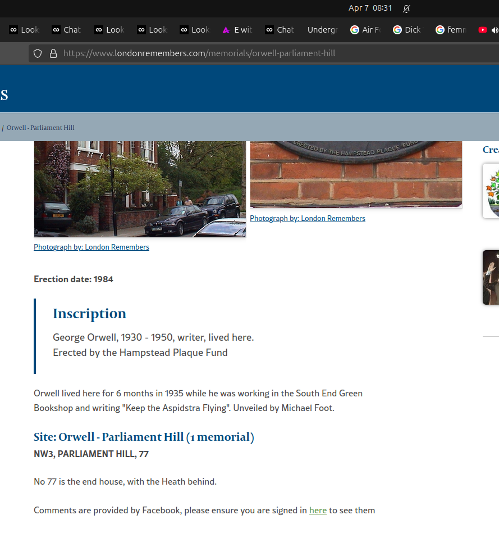Click 'No 77 is the end house' text
This screenshot has width=499, height=533.
click(x=125, y=482)
